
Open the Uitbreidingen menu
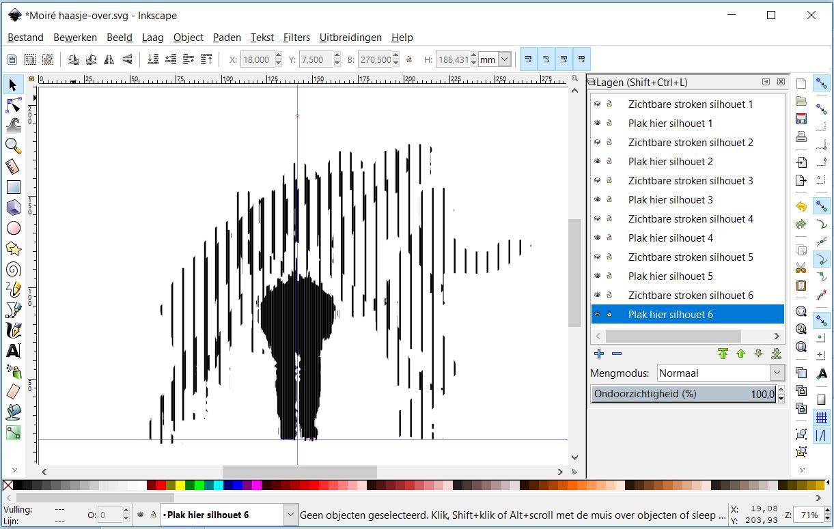coord(350,38)
